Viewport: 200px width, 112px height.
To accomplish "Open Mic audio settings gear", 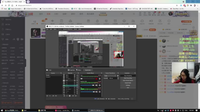I will [x=99, y=92].
